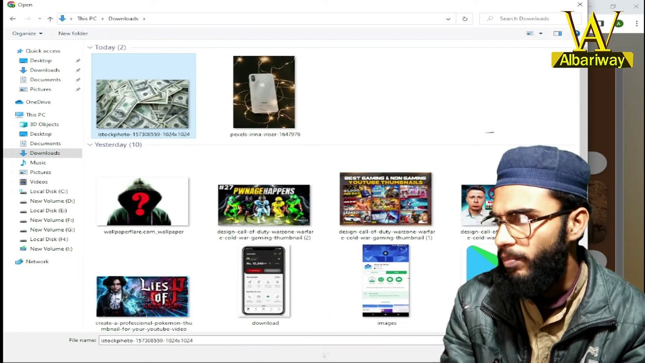645x363 pixels.
Task: Collapse the Today (2) group
Action: [x=90, y=47]
